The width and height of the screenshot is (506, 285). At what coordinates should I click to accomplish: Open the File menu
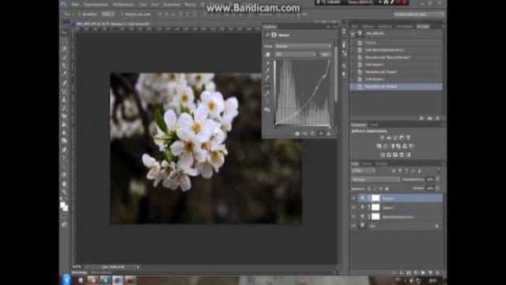pyautogui.click(x=75, y=5)
